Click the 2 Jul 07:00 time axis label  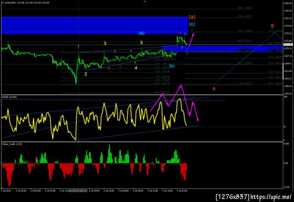pos(50,191)
